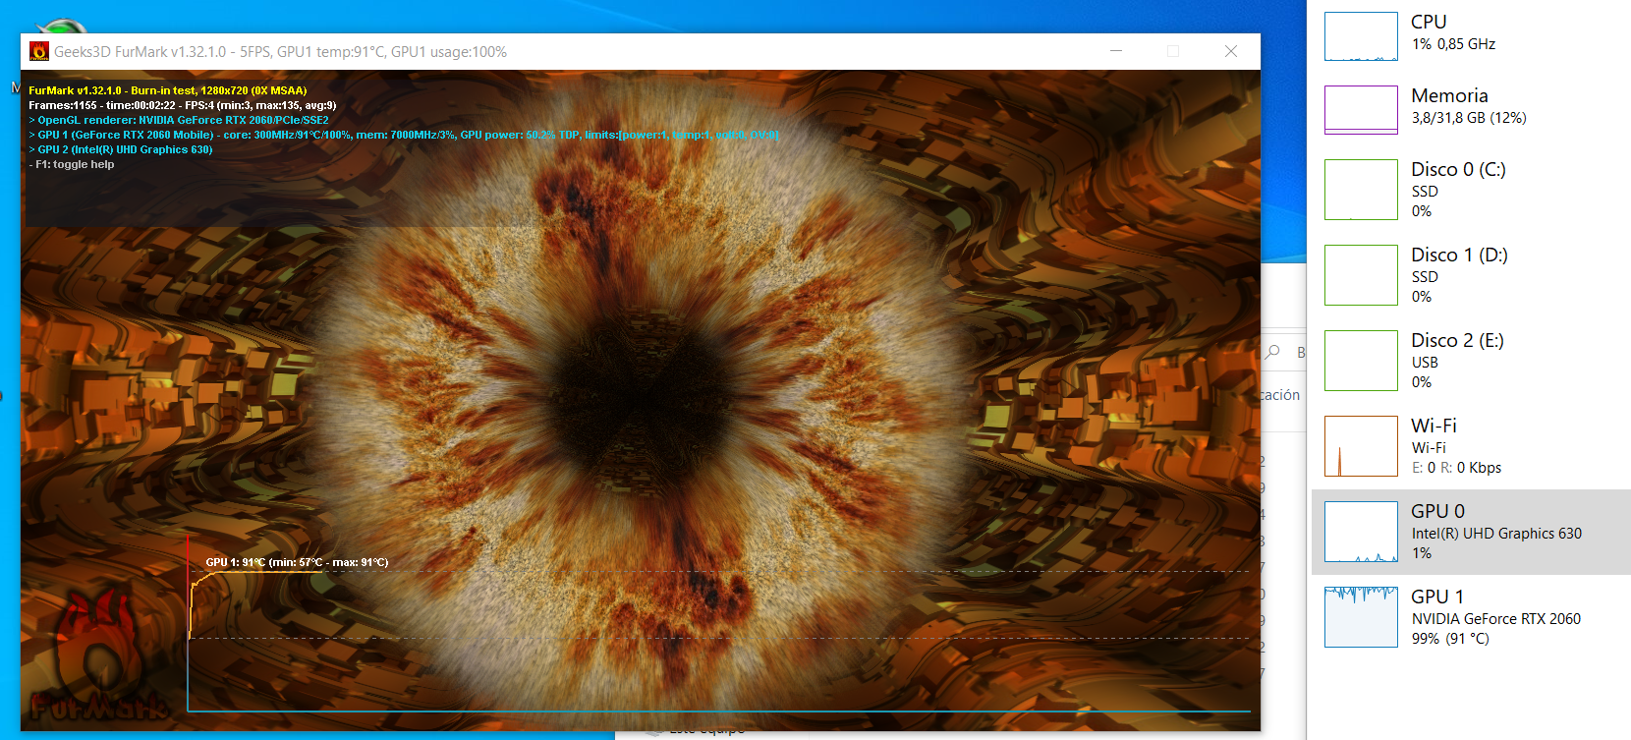Screen dimensions: 1631x740
Task: Close the Geeks3D FurMark window
Action: (1230, 51)
